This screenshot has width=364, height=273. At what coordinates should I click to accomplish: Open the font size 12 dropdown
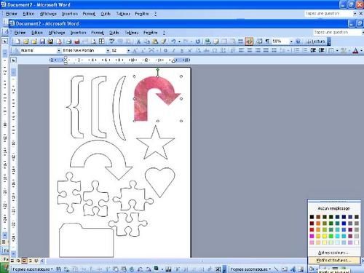click(128, 50)
